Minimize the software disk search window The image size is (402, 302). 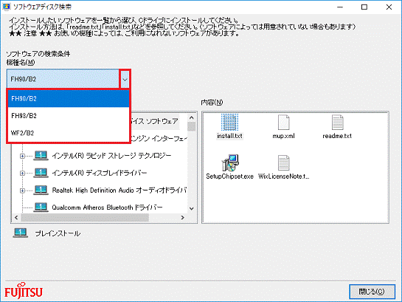coord(340,7)
